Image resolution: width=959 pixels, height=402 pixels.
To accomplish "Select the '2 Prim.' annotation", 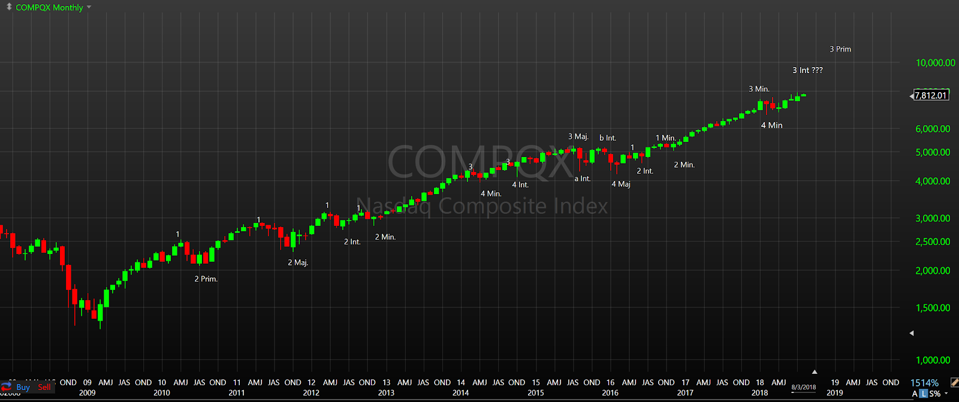I will click(x=206, y=279).
